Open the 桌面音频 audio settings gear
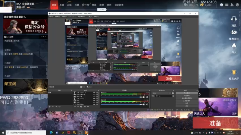241x135 pixels. click(147, 104)
